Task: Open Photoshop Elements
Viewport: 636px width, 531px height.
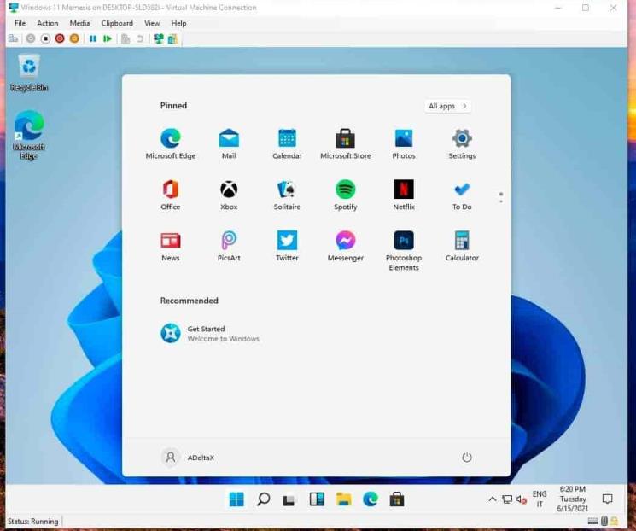Action: click(404, 251)
